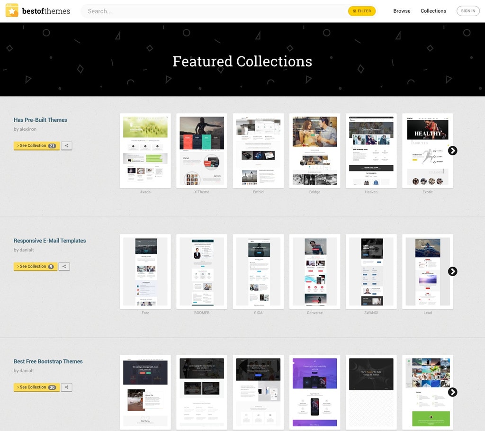The image size is (485, 431).
Task: Show next themes in Has Pre-Built Themes row
Action: 452,151
